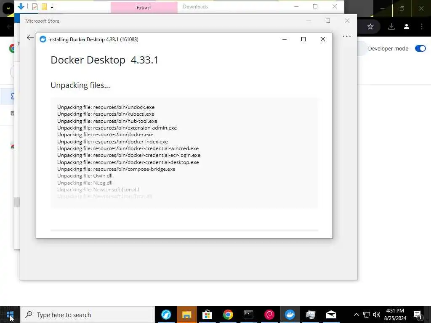Select the 'Owin.dll' log line
Image resolution: width=431 pixels, height=323 pixels.
pyautogui.click(x=85, y=176)
